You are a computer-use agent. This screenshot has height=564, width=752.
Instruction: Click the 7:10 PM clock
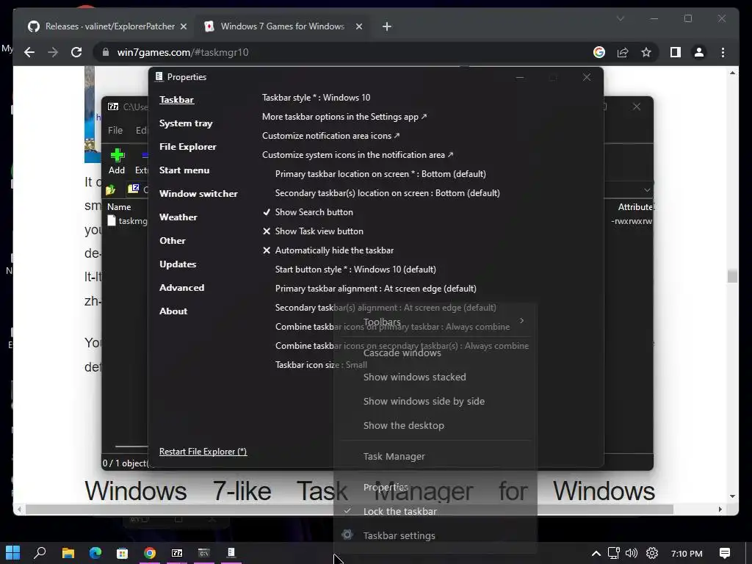coord(687,554)
